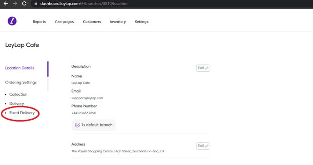Toggle the Is default branch checkmark
The image size is (313, 165).
pyautogui.click(x=77, y=125)
